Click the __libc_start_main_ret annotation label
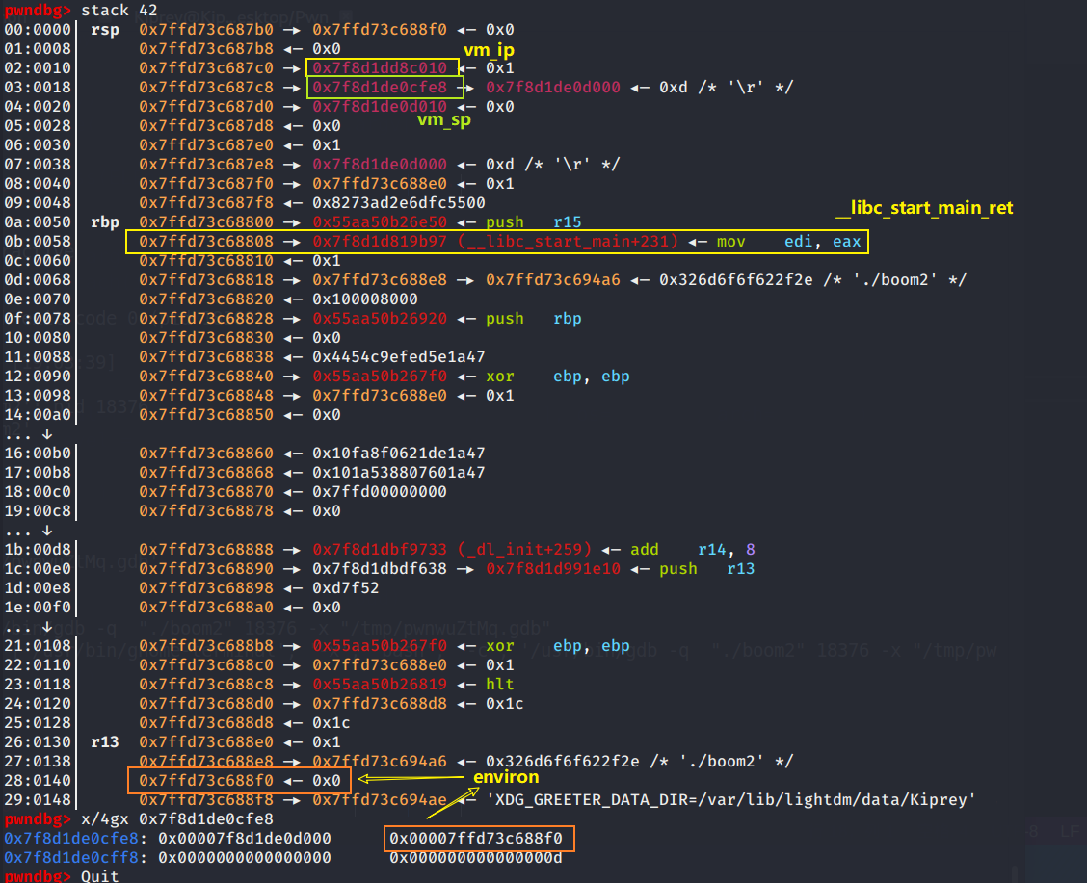The height and width of the screenshot is (883, 1087). coord(925,208)
